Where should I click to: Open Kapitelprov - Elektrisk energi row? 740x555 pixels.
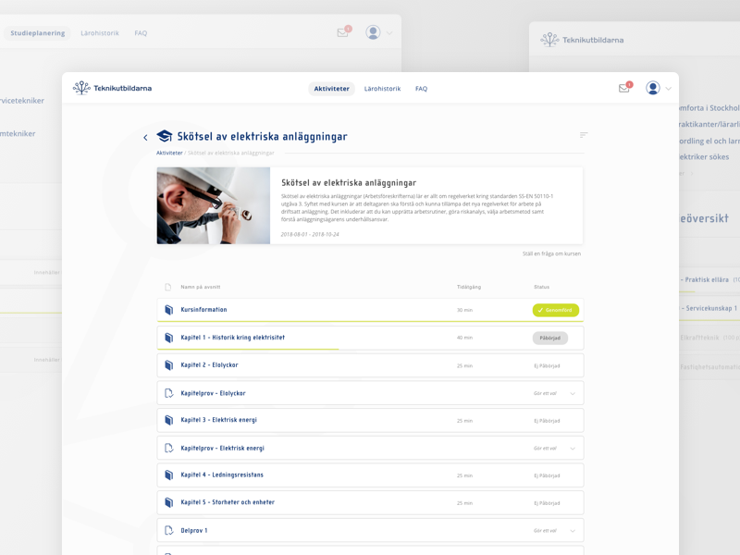click(370, 448)
